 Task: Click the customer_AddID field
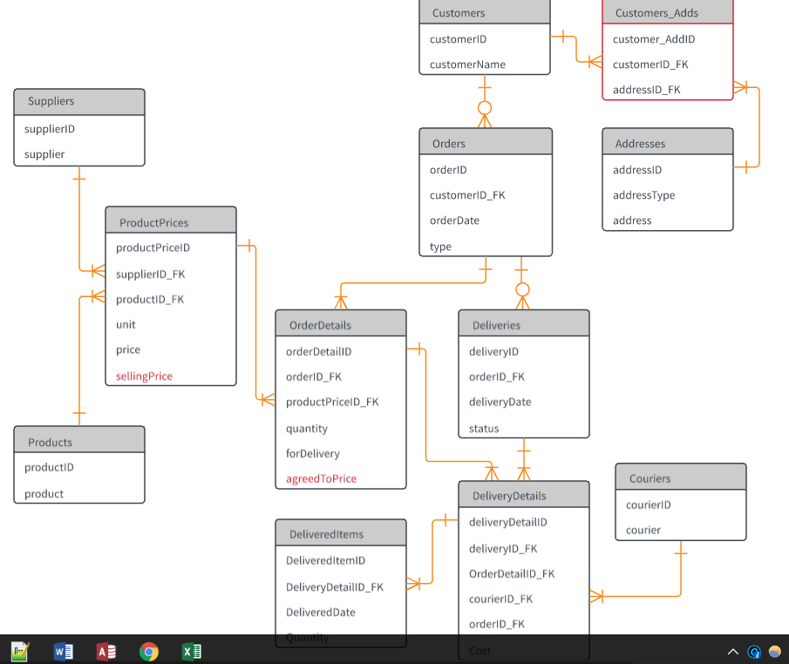[x=654, y=39]
